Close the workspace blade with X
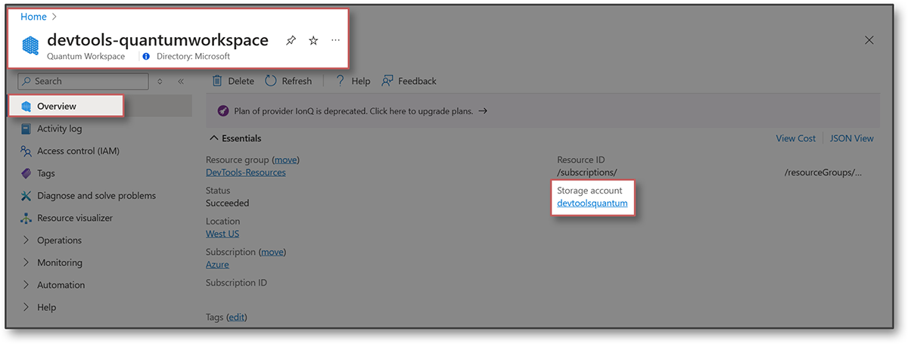 (x=869, y=40)
